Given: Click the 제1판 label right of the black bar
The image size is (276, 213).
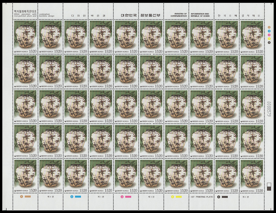Looking at the screenshot, I should pos(246,197).
